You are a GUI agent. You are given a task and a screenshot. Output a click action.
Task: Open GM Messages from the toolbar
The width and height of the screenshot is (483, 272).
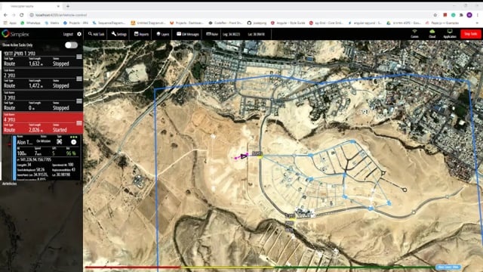tap(188, 34)
